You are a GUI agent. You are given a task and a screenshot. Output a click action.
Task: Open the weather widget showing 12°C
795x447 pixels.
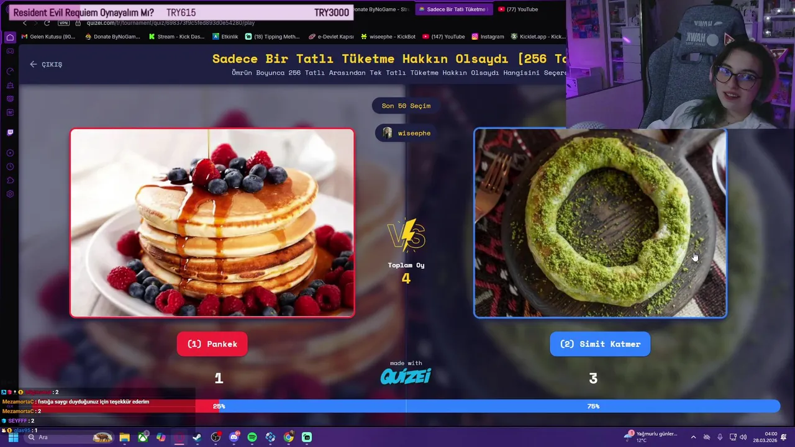coord(652,437)
